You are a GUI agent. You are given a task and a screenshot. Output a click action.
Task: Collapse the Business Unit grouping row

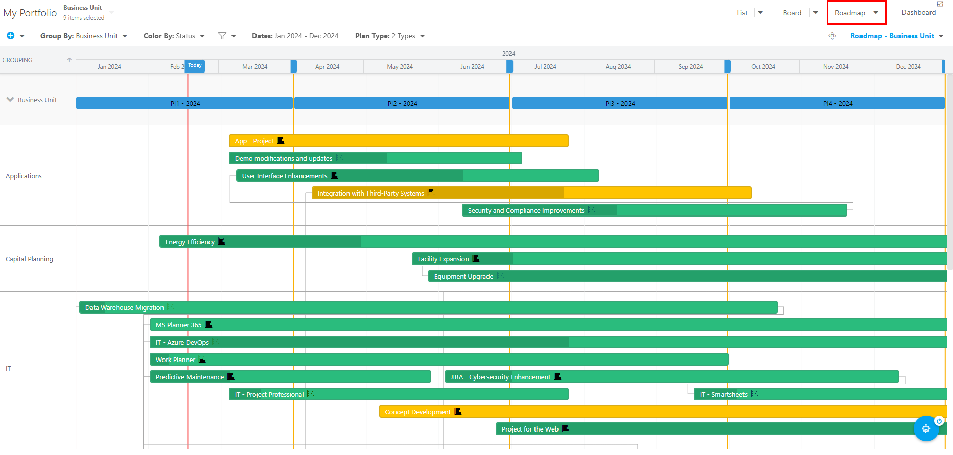tap(10, 100)
